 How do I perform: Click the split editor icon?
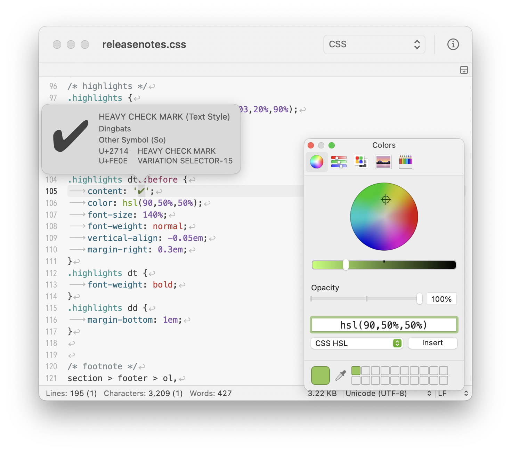coord(464,70)
